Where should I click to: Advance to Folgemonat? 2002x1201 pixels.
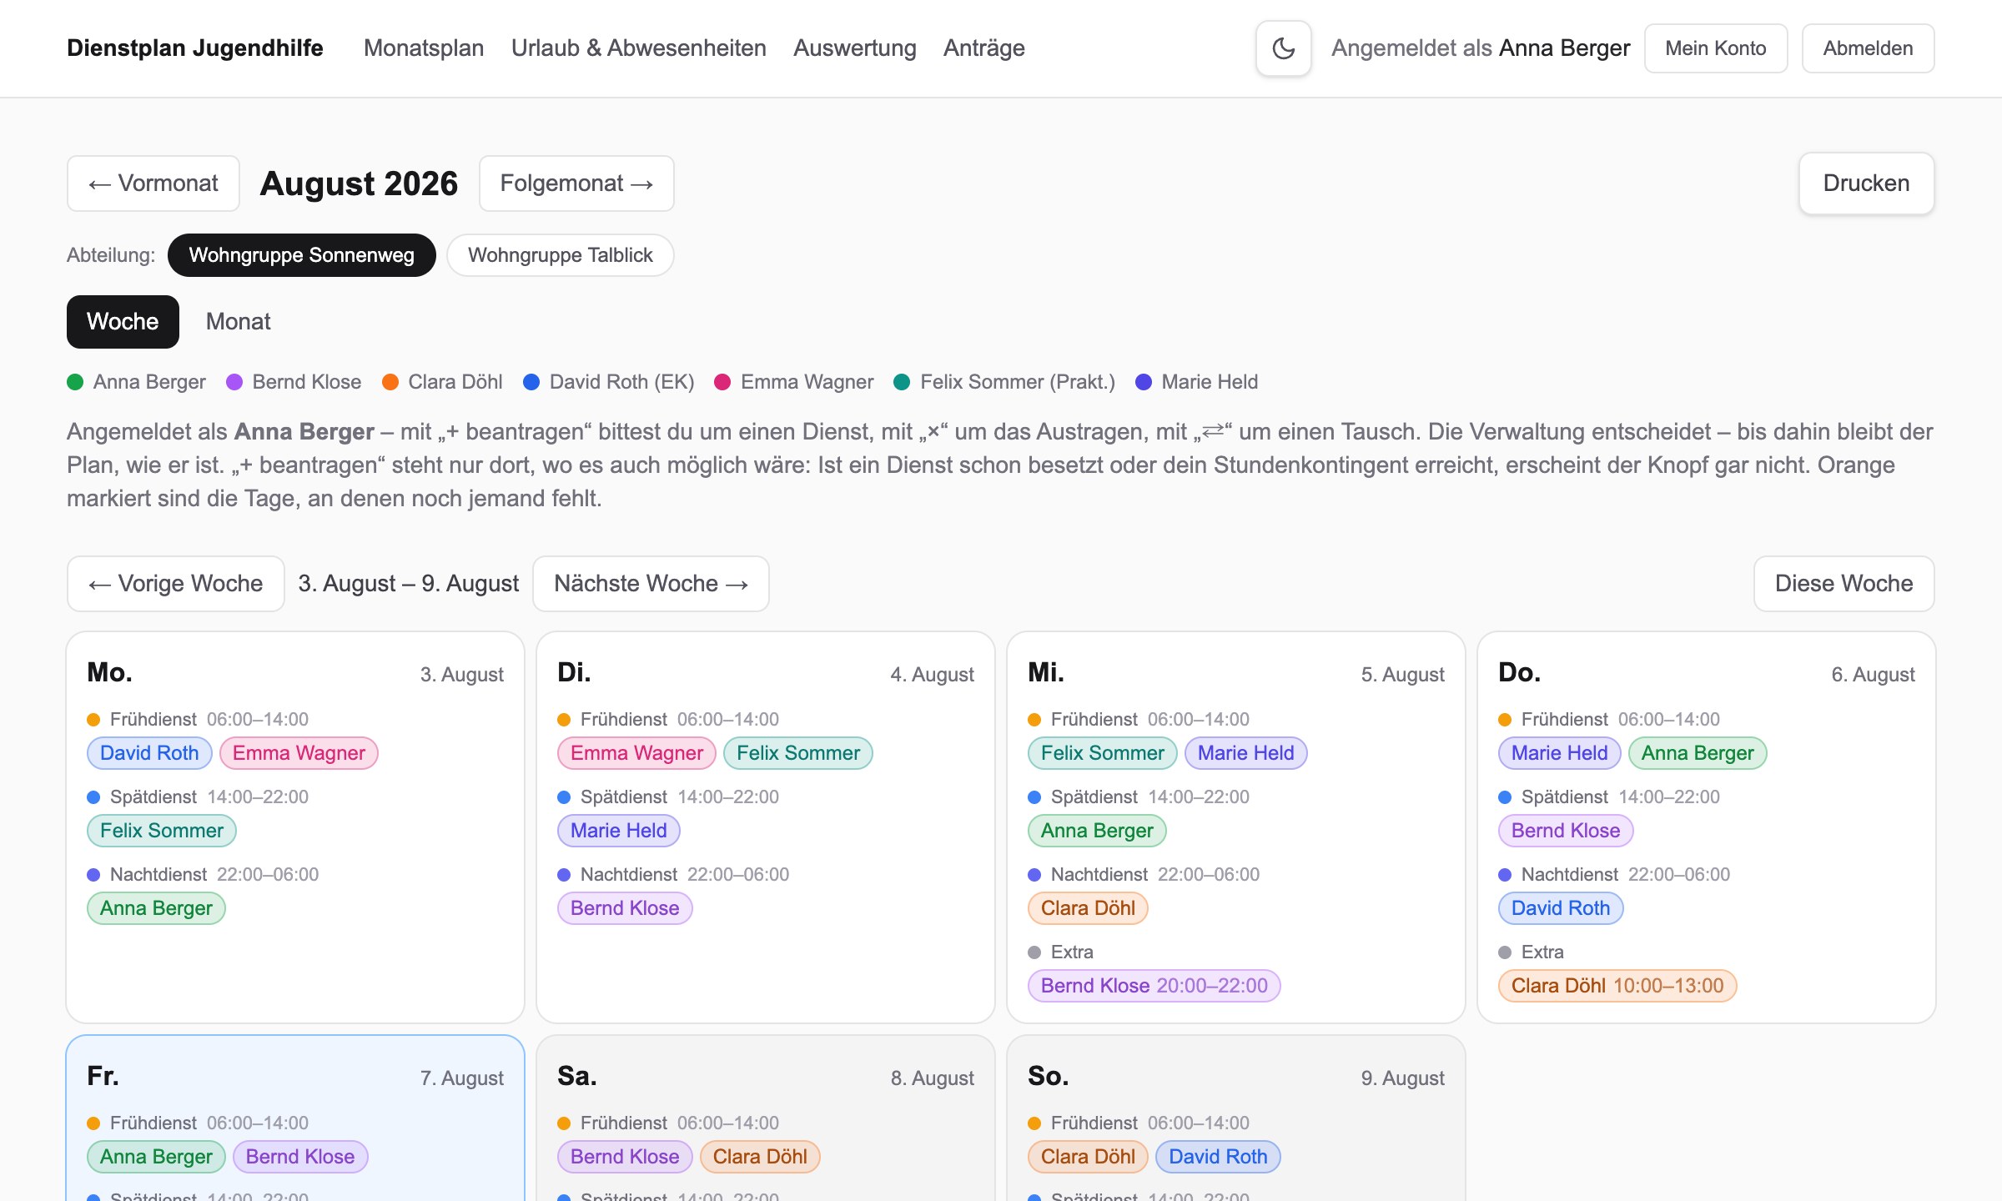(576, 183)
